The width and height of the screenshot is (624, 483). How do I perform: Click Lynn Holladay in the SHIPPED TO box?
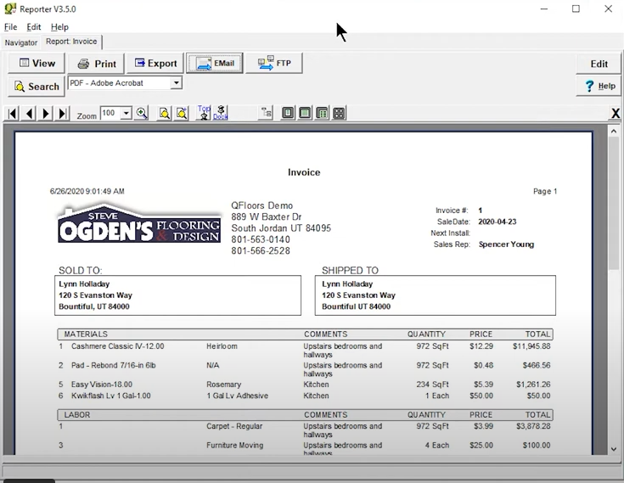347,284
